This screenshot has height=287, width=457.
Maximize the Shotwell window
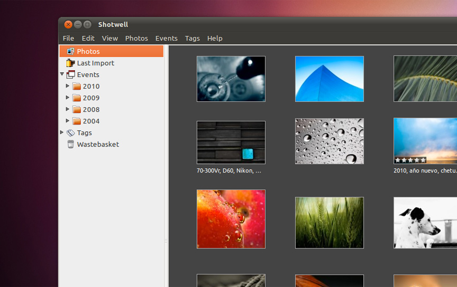coord(87,24)
